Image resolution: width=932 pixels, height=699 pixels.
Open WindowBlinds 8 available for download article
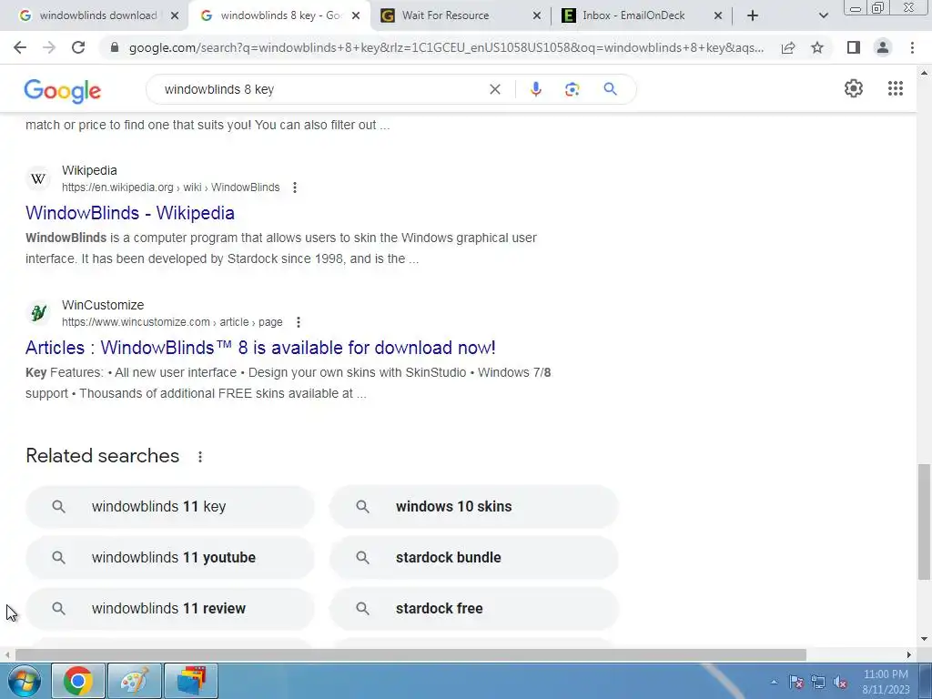260,348
